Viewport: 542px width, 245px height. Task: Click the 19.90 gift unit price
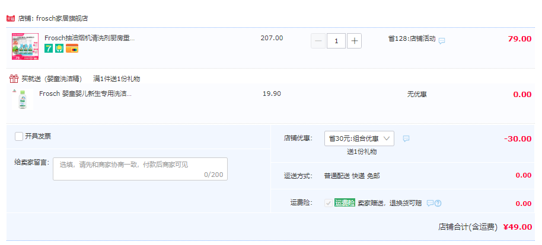[272, 94]
